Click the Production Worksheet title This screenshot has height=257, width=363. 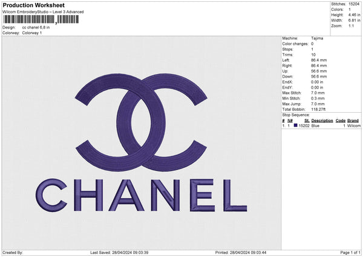point(31,5)
